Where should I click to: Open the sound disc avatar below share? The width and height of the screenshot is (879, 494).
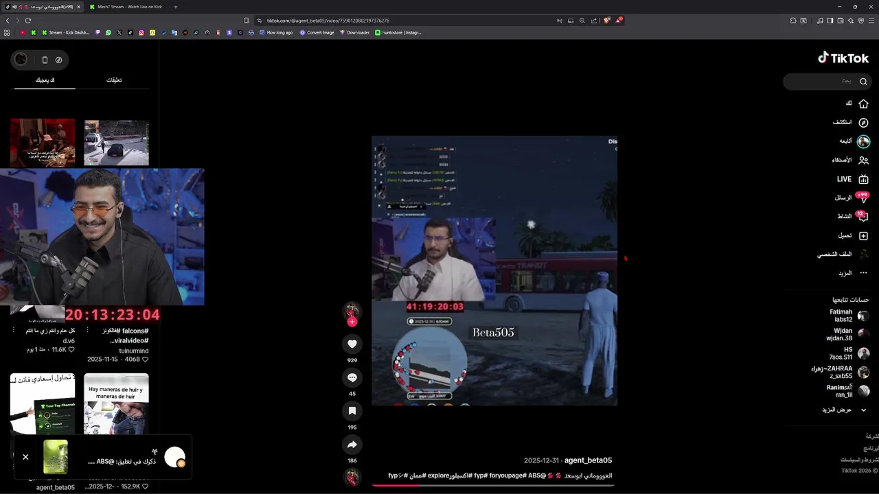pyautogui.click(x=352, y=478)
